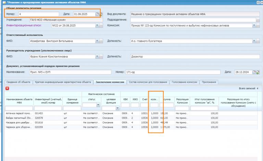Clear responsible executor ФИО Иозефатова field

click(x=97, y=41)
